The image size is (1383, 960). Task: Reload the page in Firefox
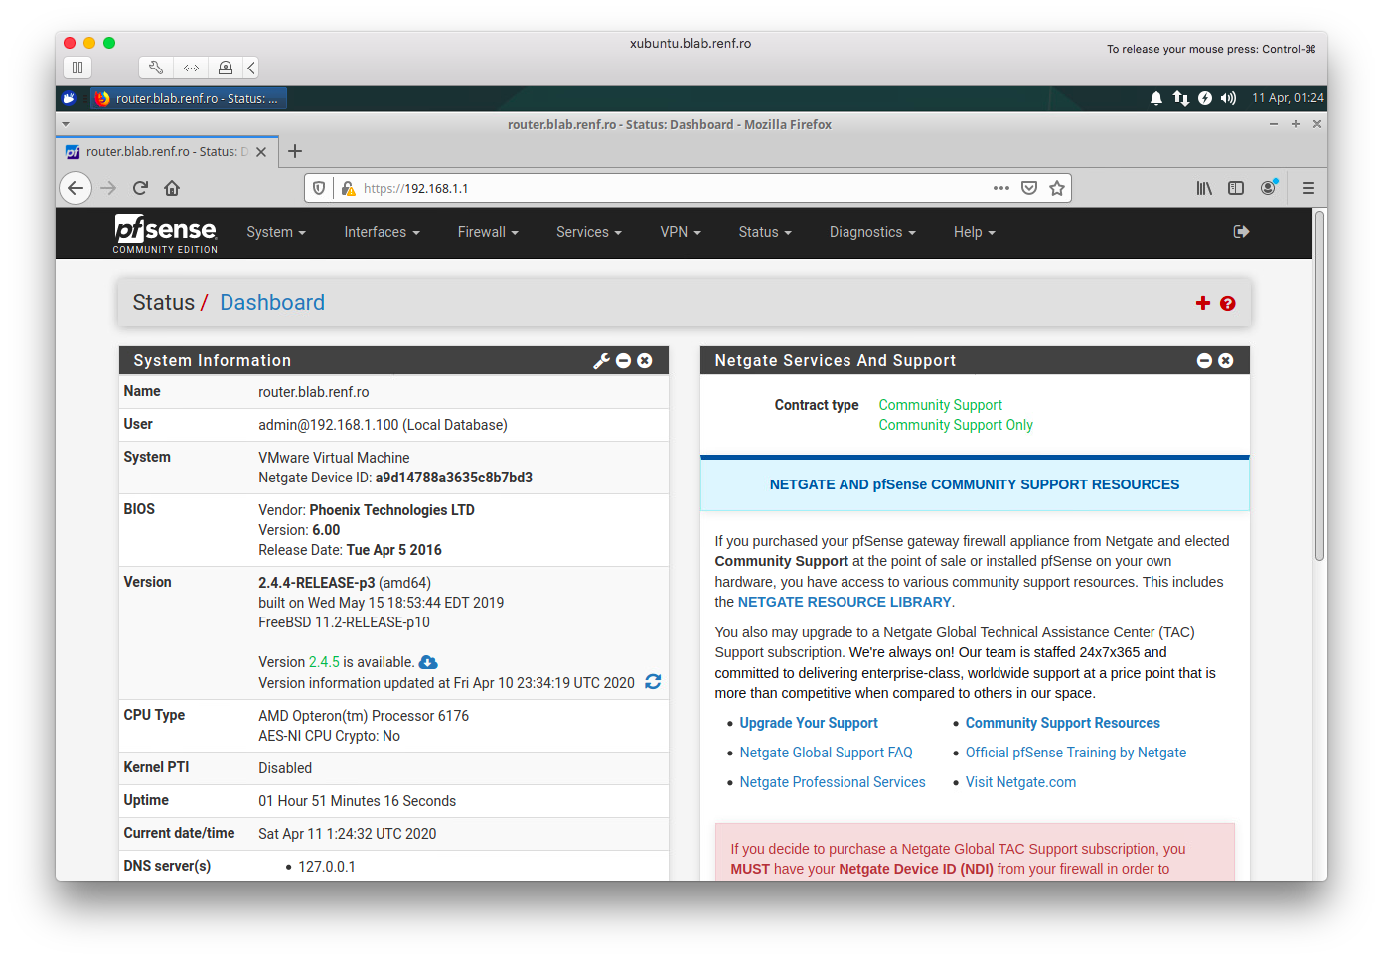[140, 188]
